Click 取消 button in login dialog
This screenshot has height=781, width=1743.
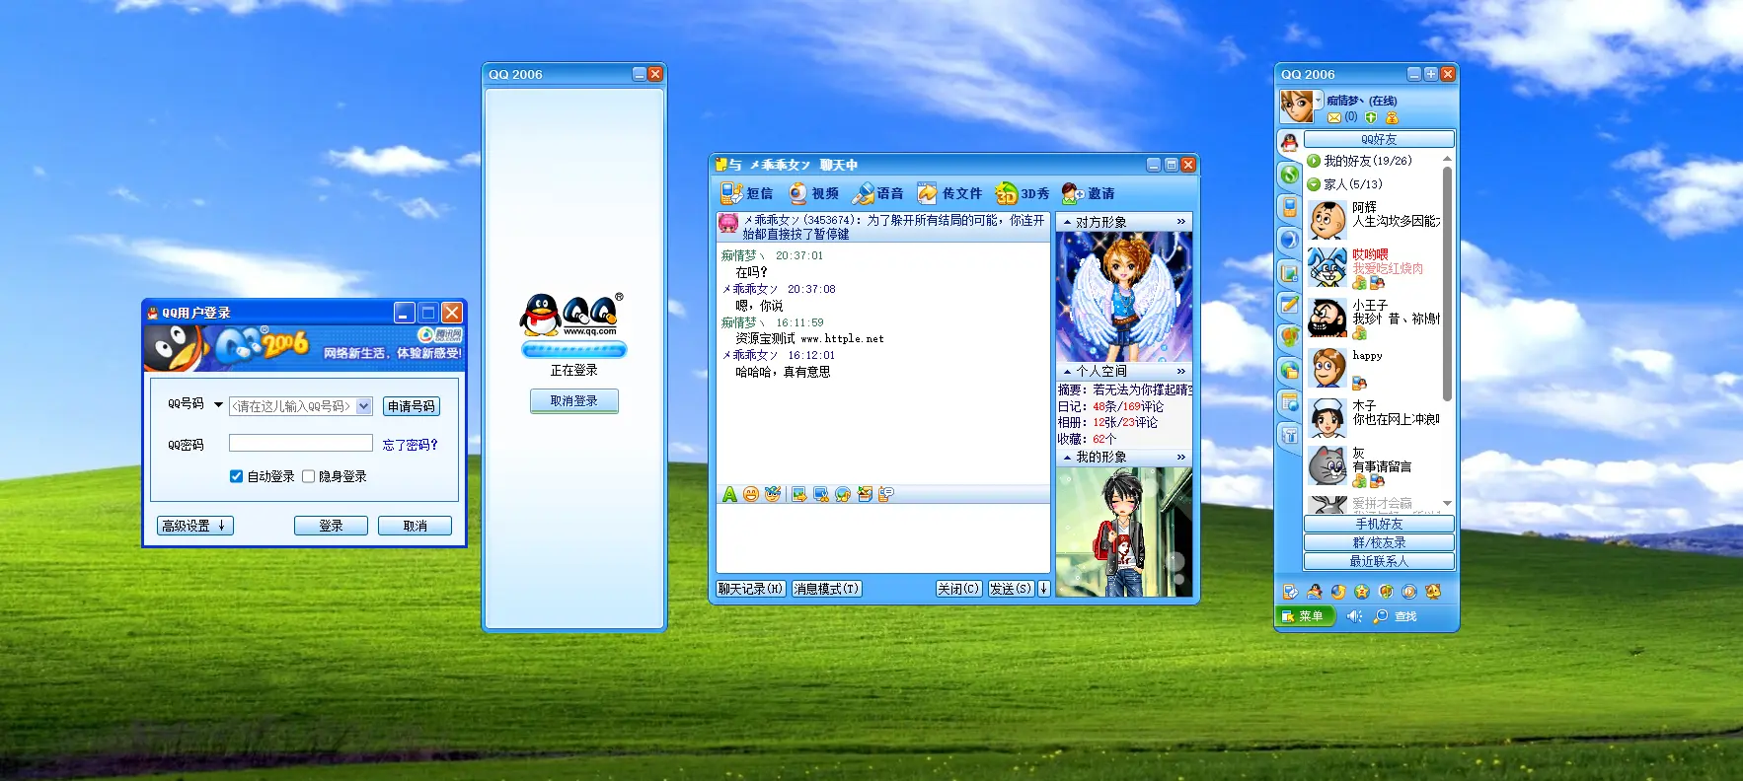tap(415, 526)
